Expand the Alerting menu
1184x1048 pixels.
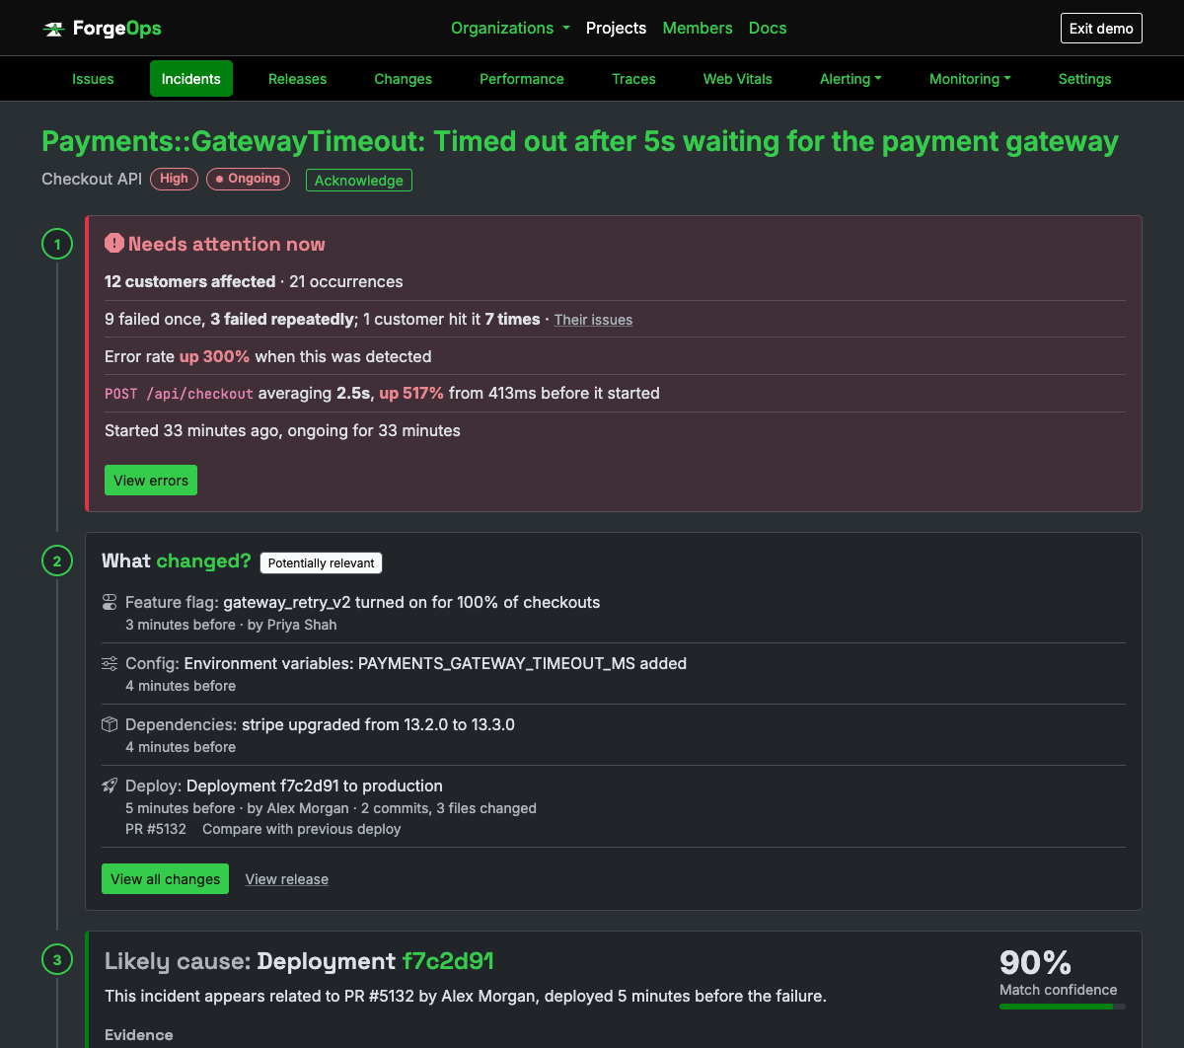click(x=851, y=79)
